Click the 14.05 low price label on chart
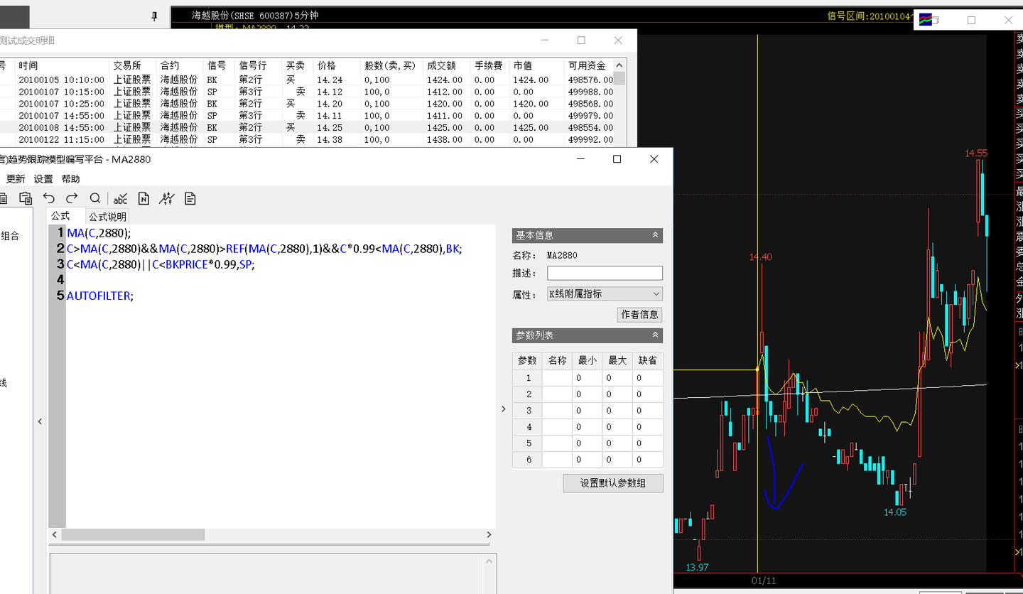The height and width of the screenshot is (594, 1023). coord(895,512)
